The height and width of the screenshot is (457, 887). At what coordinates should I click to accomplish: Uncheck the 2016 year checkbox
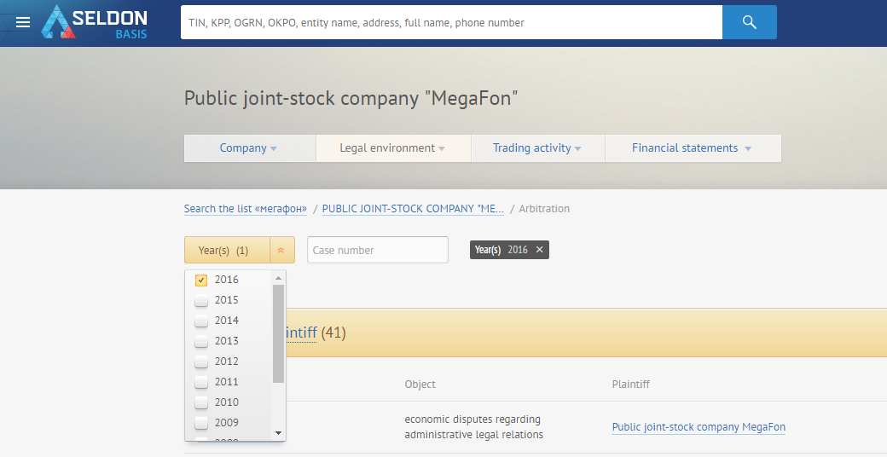[201, 280]
